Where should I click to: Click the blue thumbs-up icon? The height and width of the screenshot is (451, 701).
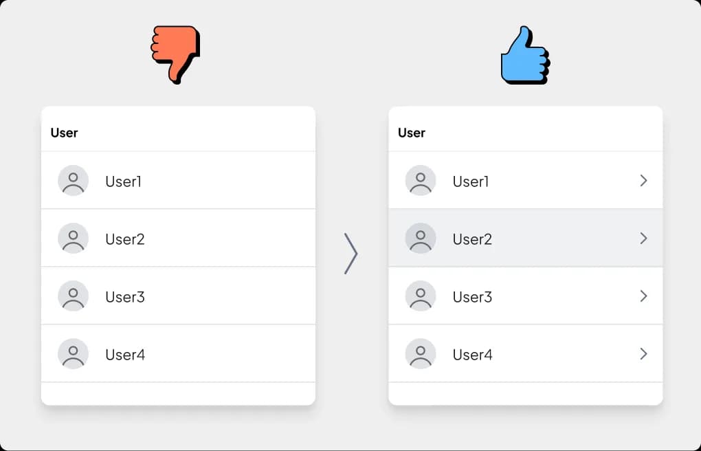click(525, 54)
